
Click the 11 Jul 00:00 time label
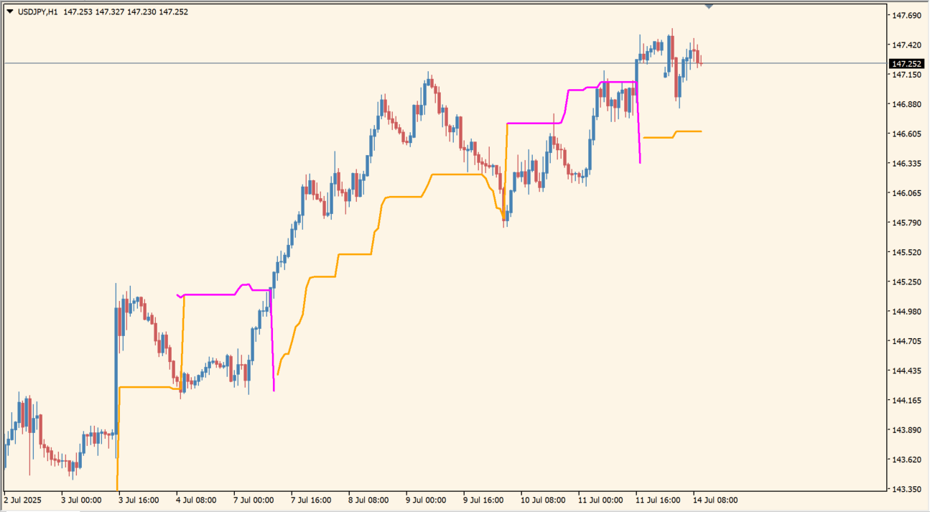click(600, 500)
